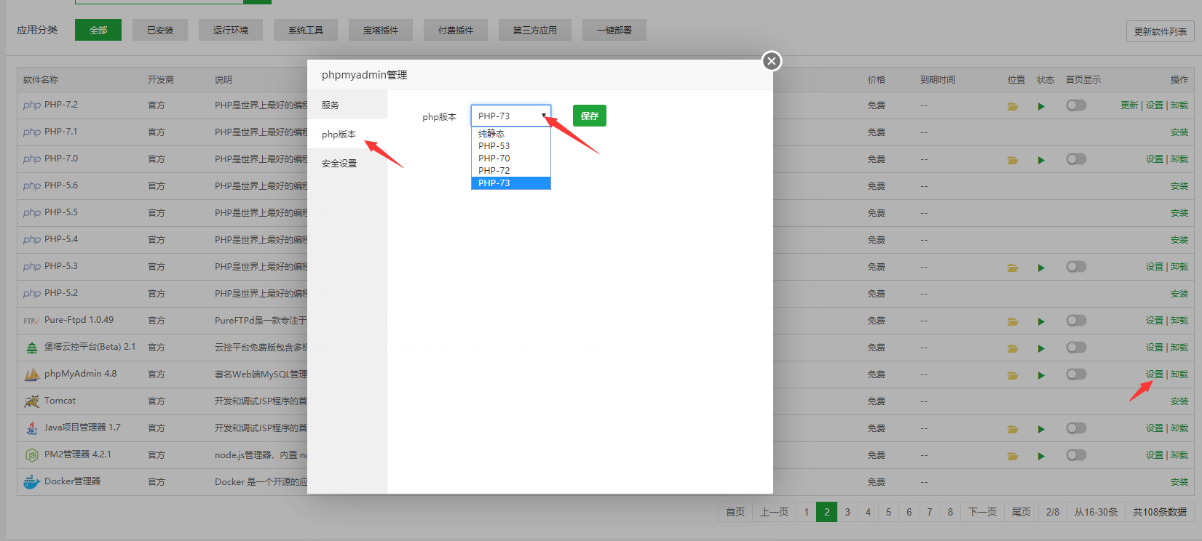Open folder icon for PHP-7.2 row

coord(1013,106)
